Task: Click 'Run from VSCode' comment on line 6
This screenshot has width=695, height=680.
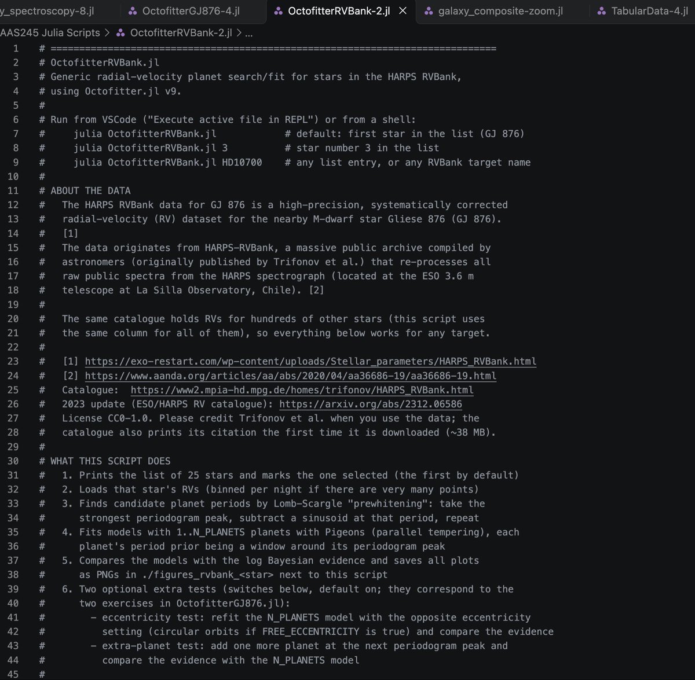Action: pyautogui.click(x=93, y=119)
